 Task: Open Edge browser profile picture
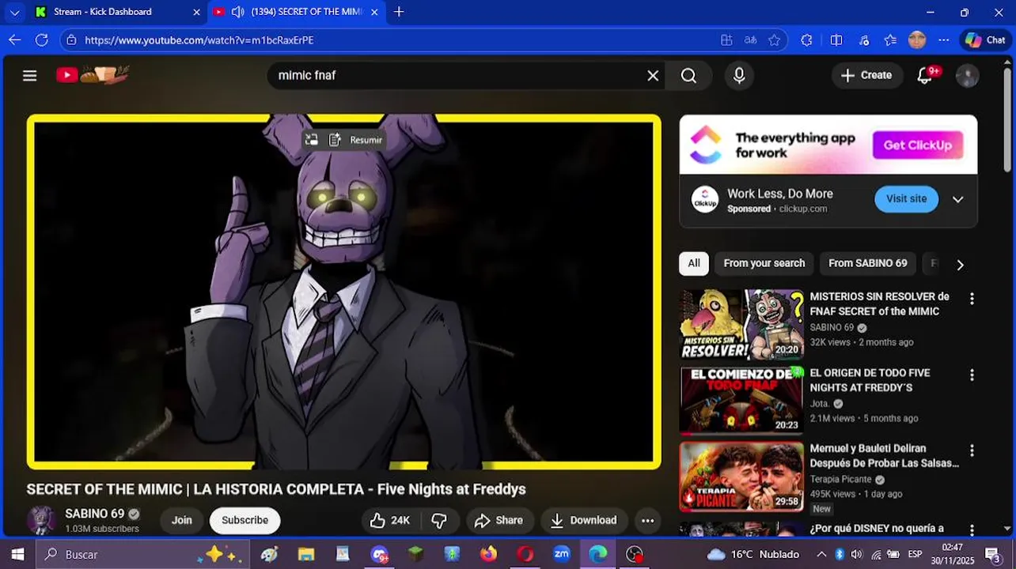coord(917,40)
